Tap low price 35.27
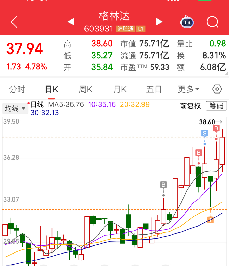 [x=102, y=56]
